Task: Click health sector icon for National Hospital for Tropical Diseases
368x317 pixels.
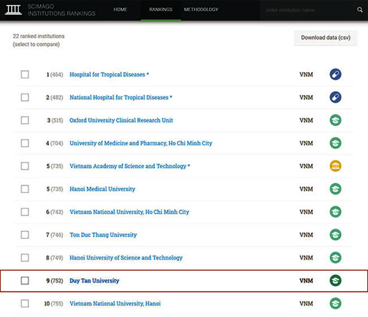Action: pyautogui.click(x=336, y=97)
